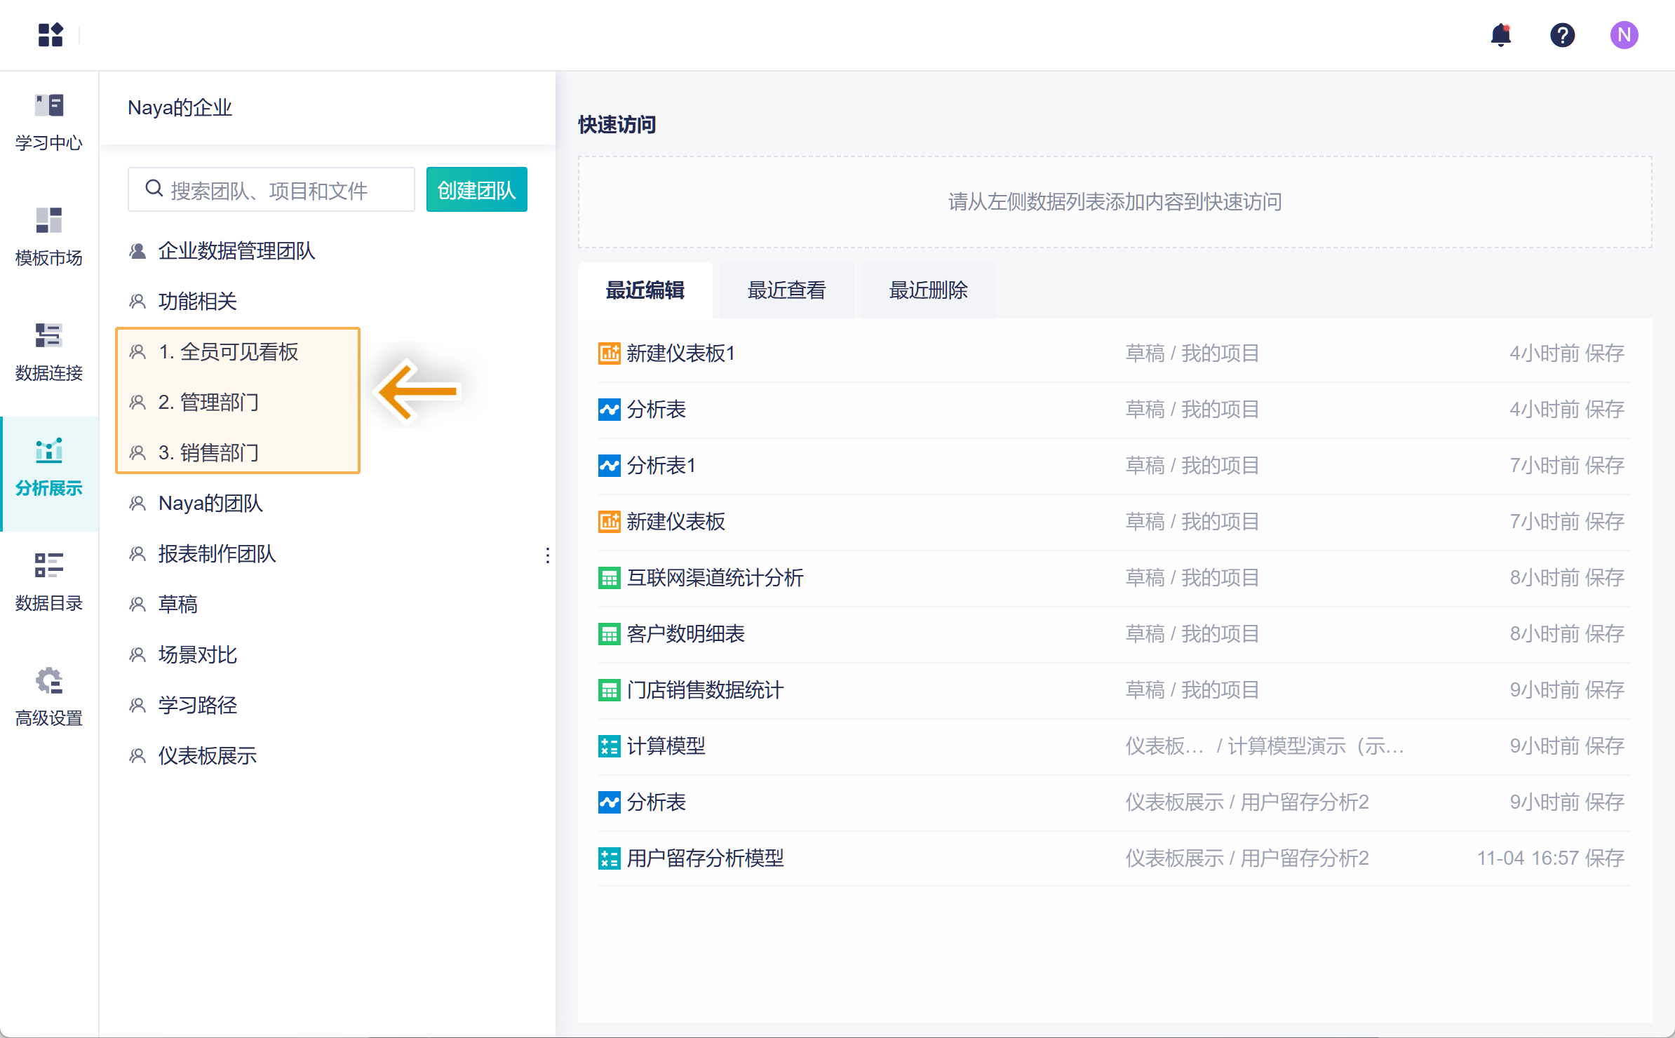
Task: Click the help question mark icon
Action: coord(1562,35)
